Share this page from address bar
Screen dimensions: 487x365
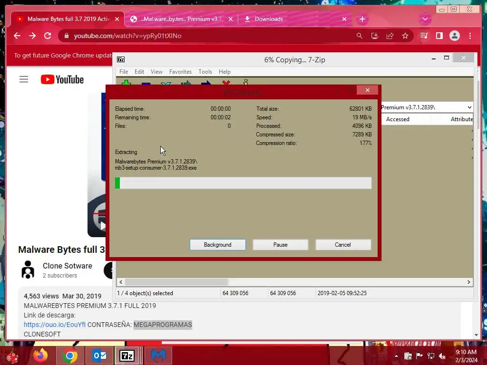click(390, 36)
